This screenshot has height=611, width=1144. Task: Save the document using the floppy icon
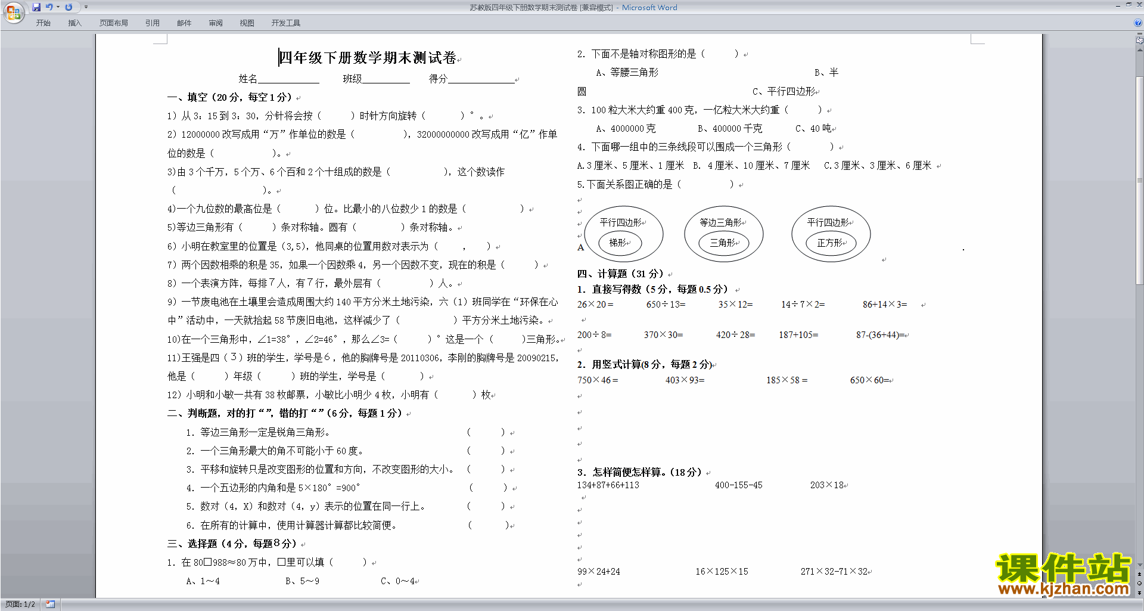click(36, 7)
